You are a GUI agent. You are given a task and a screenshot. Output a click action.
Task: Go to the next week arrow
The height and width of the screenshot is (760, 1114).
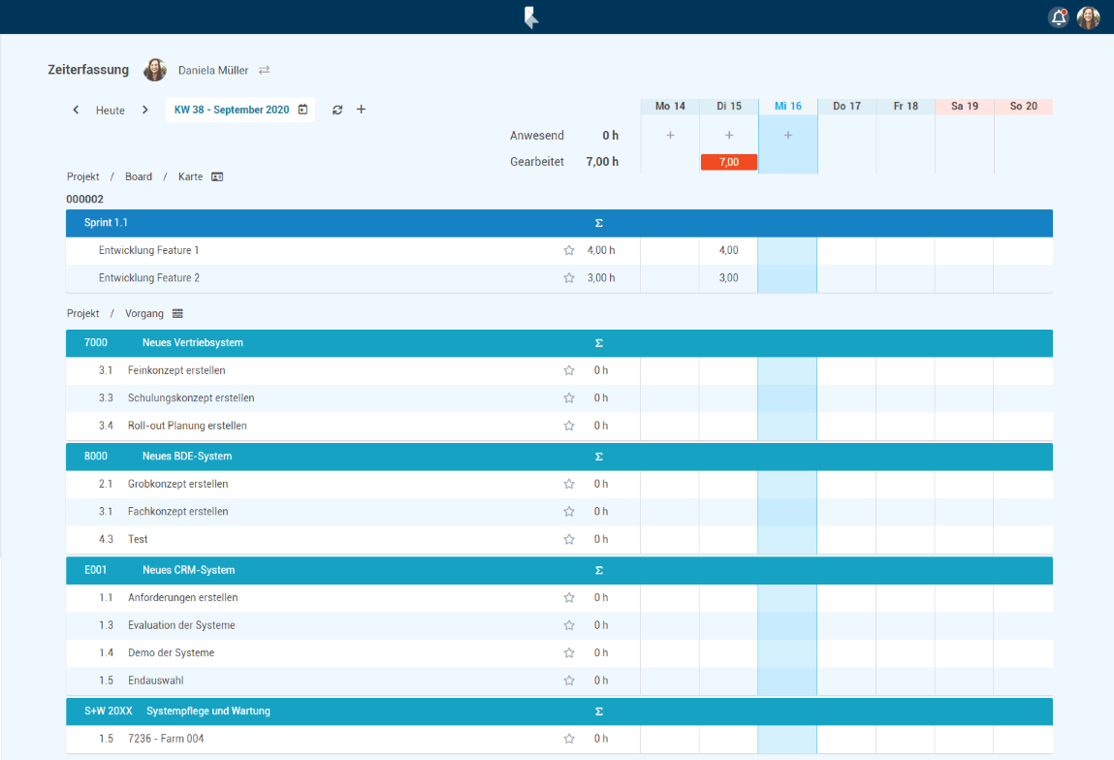[x=145, y=110]
